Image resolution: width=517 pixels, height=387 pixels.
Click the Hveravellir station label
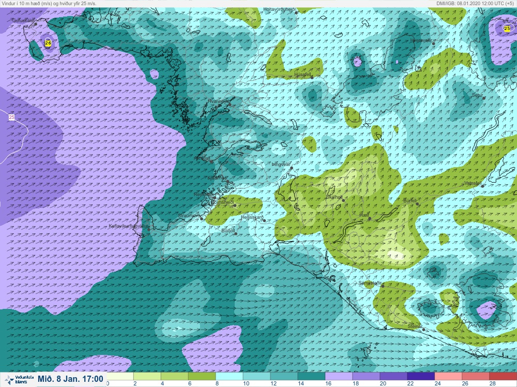tap(421, 40)
